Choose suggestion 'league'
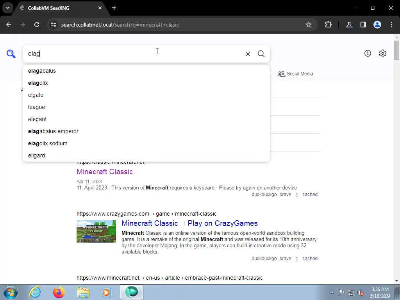The image size is (400, 300). point(146,107)
